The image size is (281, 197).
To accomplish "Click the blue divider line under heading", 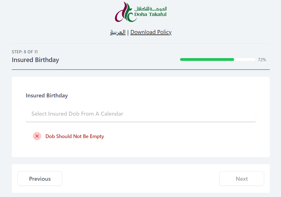I will pos(141,70).
